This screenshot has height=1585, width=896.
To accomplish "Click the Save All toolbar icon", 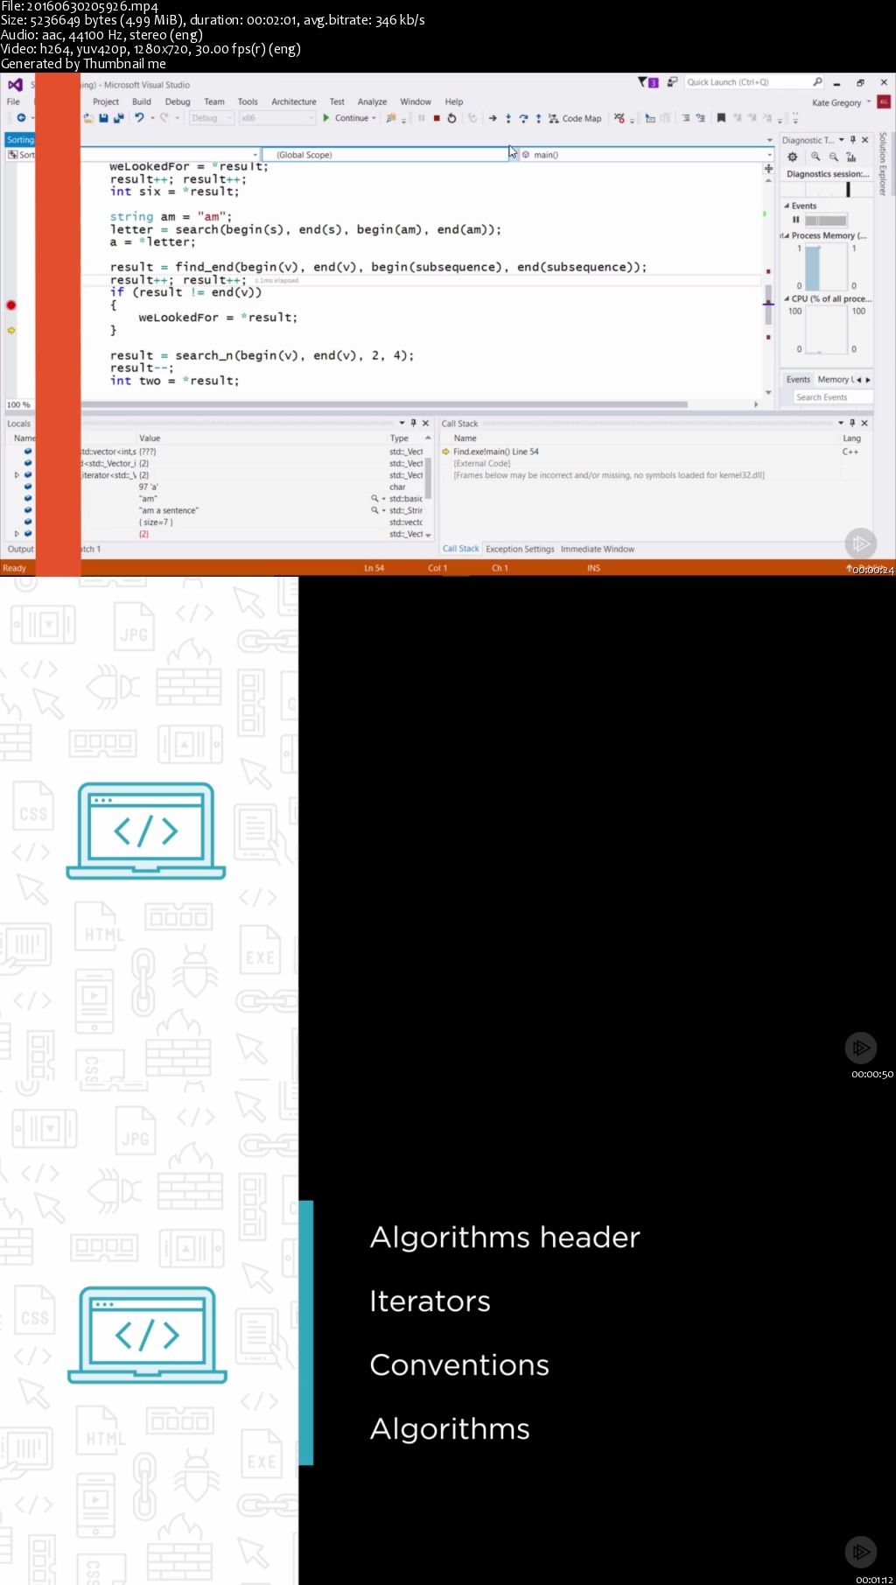I will (118, 118).
